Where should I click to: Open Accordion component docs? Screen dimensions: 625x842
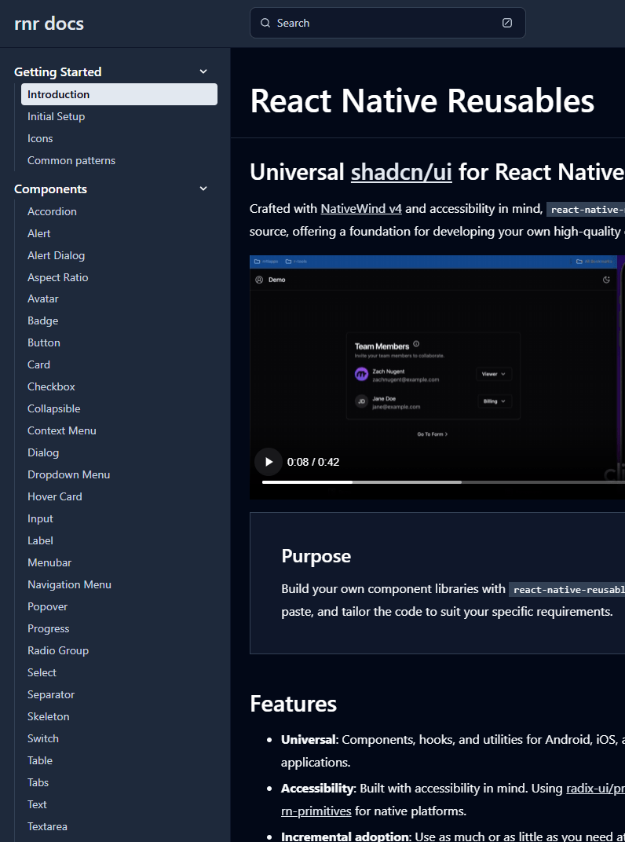(x=52, y=211)
